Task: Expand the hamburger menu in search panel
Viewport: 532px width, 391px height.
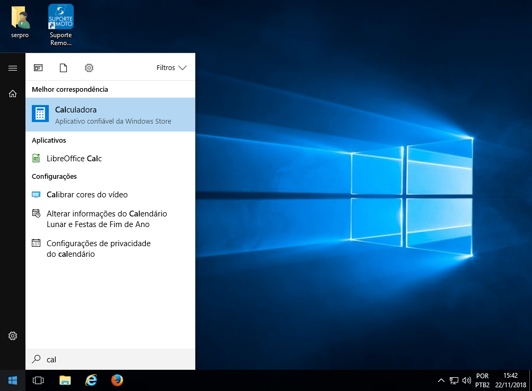Action: 13,68
